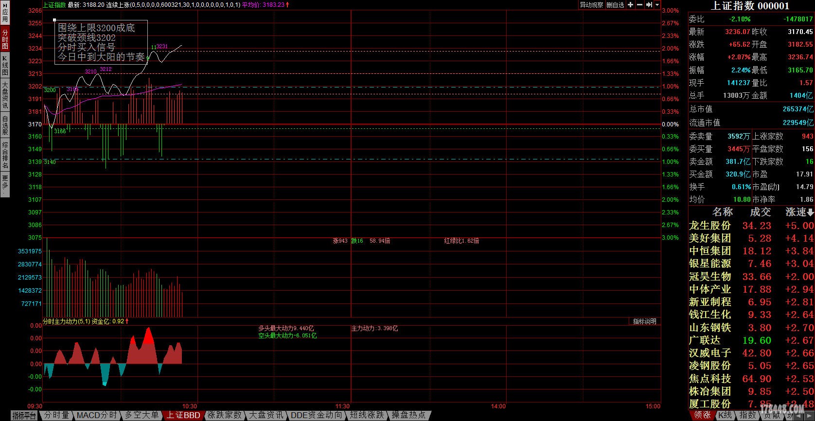Open the dropdown arrow in chart toolbar

657,5
